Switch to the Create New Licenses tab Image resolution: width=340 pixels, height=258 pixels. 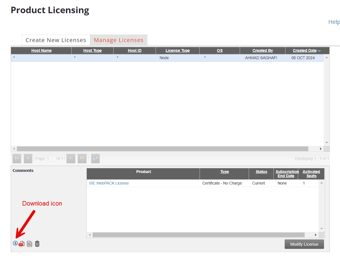[x=56, y=40]
